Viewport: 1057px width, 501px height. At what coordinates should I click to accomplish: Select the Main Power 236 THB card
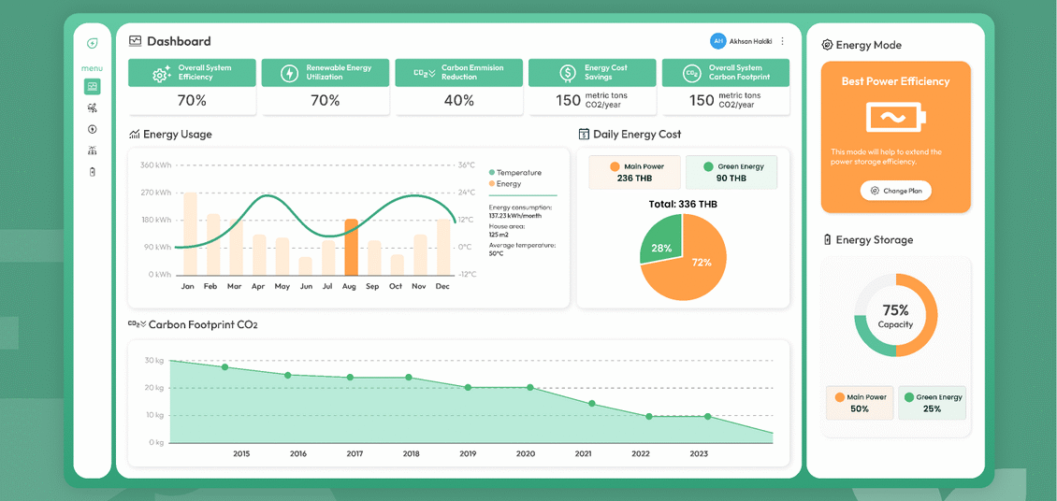coord(634,172)
